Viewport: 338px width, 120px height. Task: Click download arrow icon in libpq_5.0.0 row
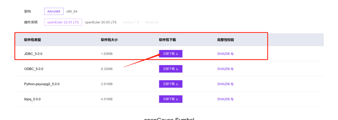(177, 99)
